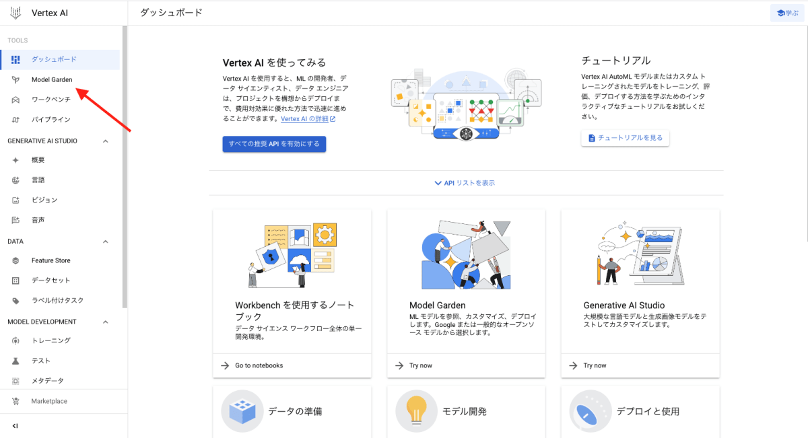Image resolution: width=808 pixels, height=438 pixels.
Task: Click すべての推奨 API を有効にする button
Action: pyautogui.click(x=274, y=144)
